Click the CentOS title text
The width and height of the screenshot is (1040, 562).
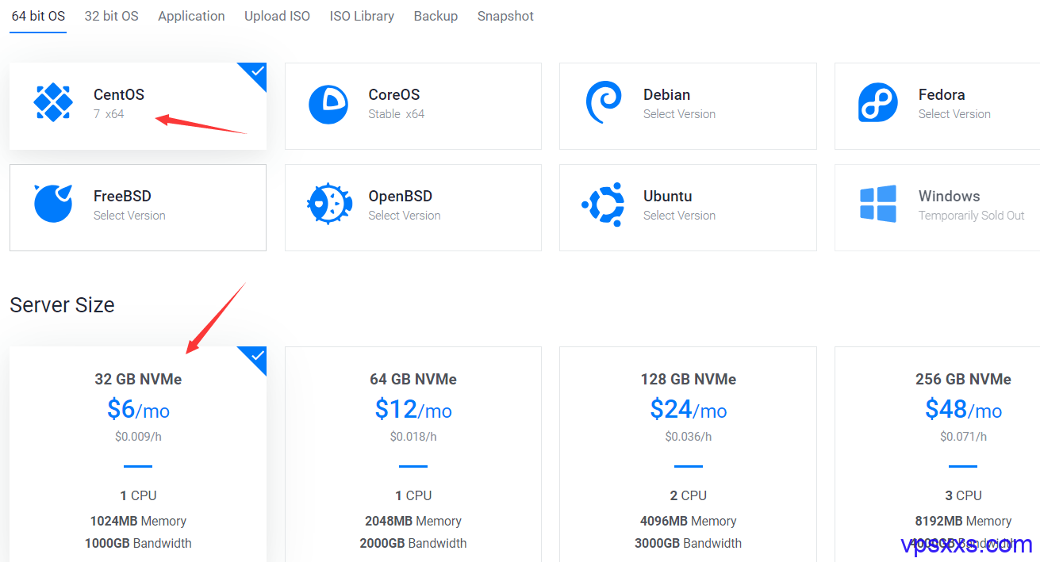pos(119,95)
